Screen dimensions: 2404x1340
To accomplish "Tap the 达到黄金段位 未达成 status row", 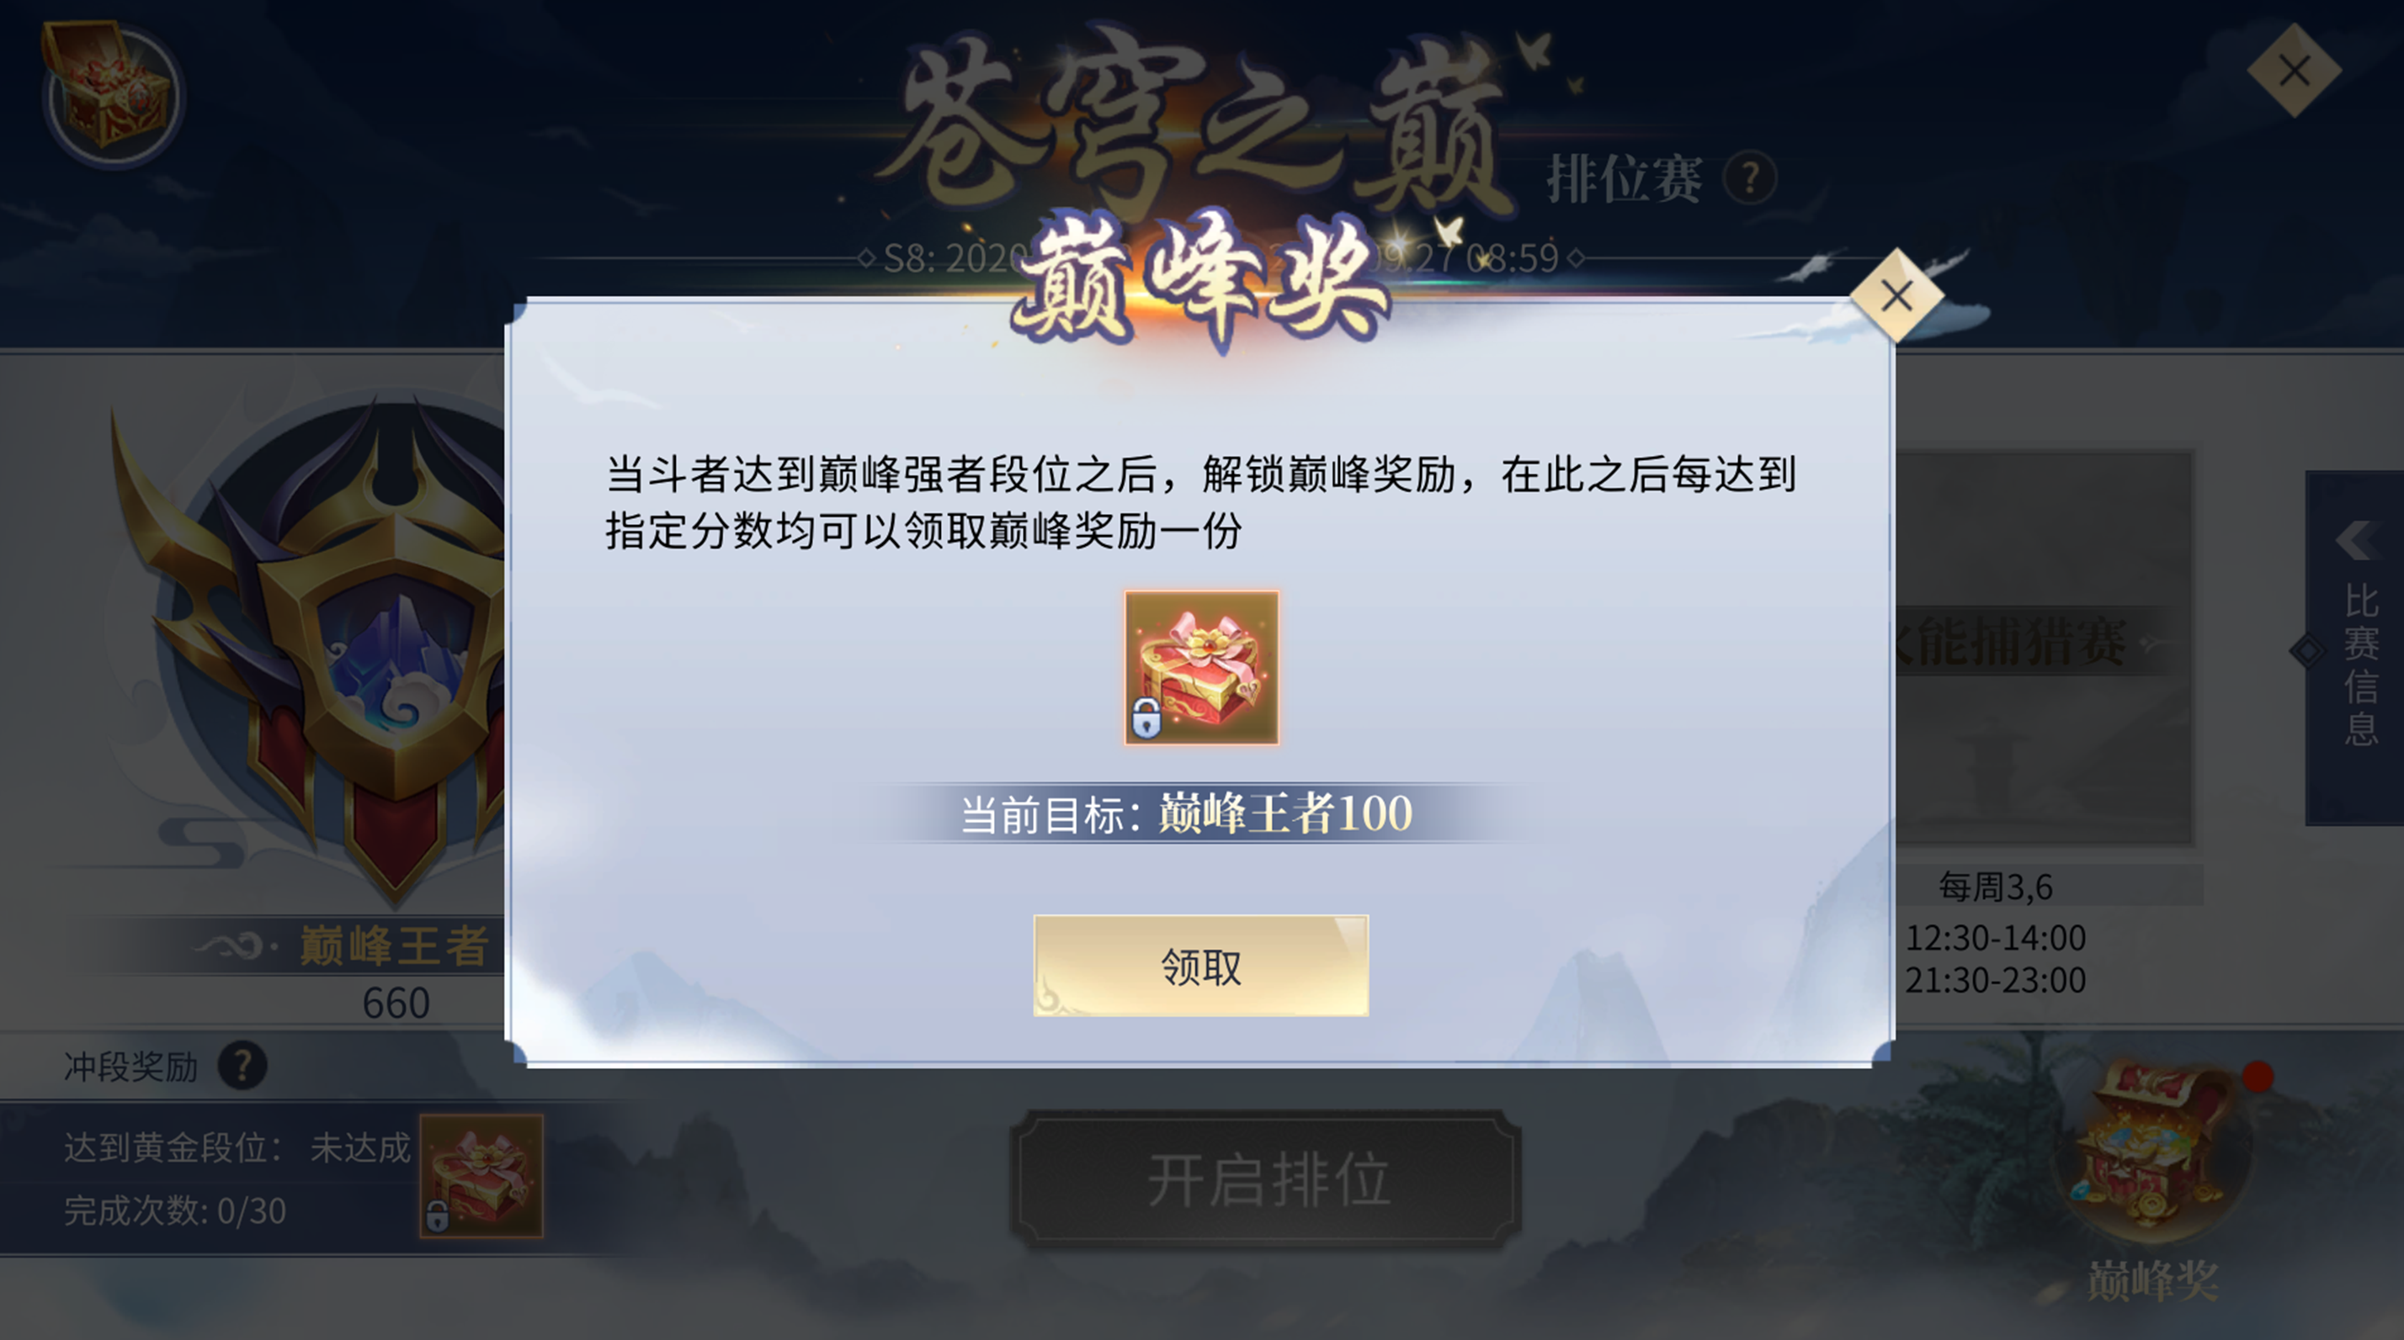I will [237, 1147].
